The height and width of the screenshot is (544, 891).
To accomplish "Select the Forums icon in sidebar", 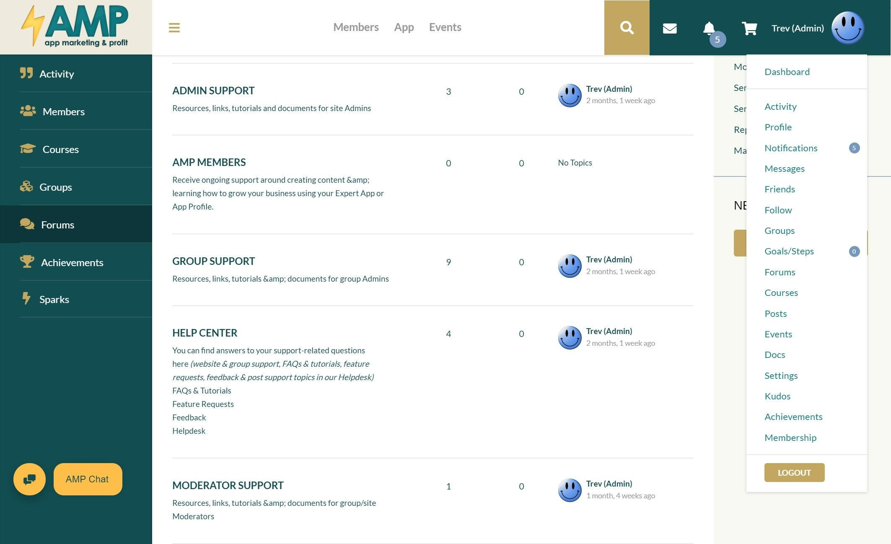I will click(x=27, y=224).
